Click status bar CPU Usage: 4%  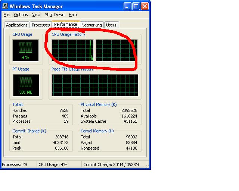click(53, 165)
